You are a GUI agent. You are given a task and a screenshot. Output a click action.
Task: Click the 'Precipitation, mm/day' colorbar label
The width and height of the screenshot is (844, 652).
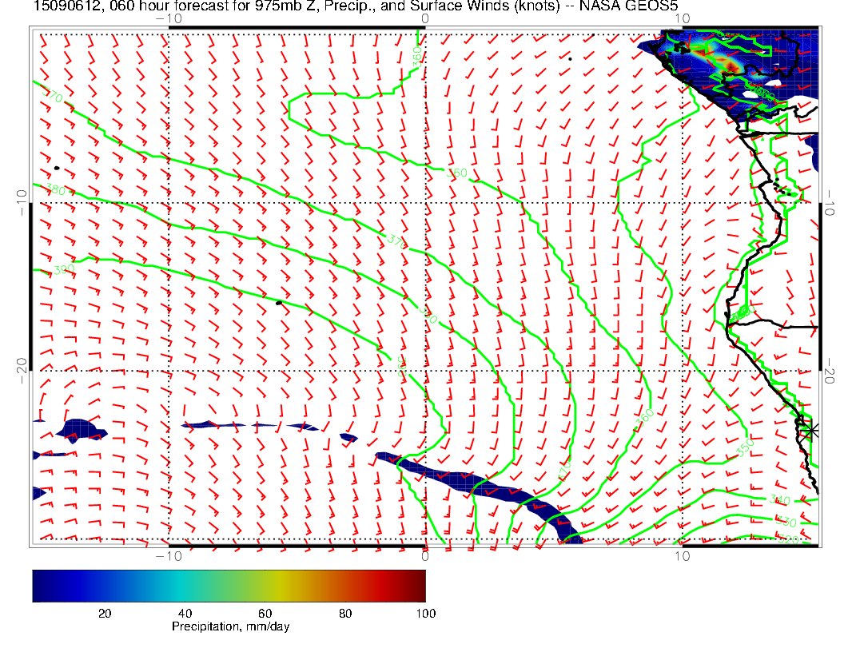click(230, 627)
